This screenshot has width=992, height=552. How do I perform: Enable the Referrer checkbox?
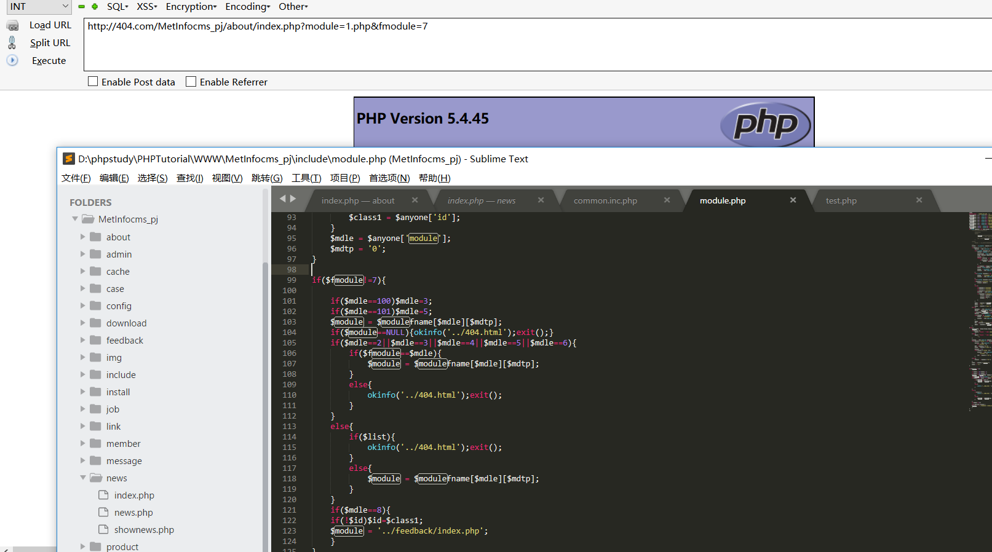coord(191,81)
